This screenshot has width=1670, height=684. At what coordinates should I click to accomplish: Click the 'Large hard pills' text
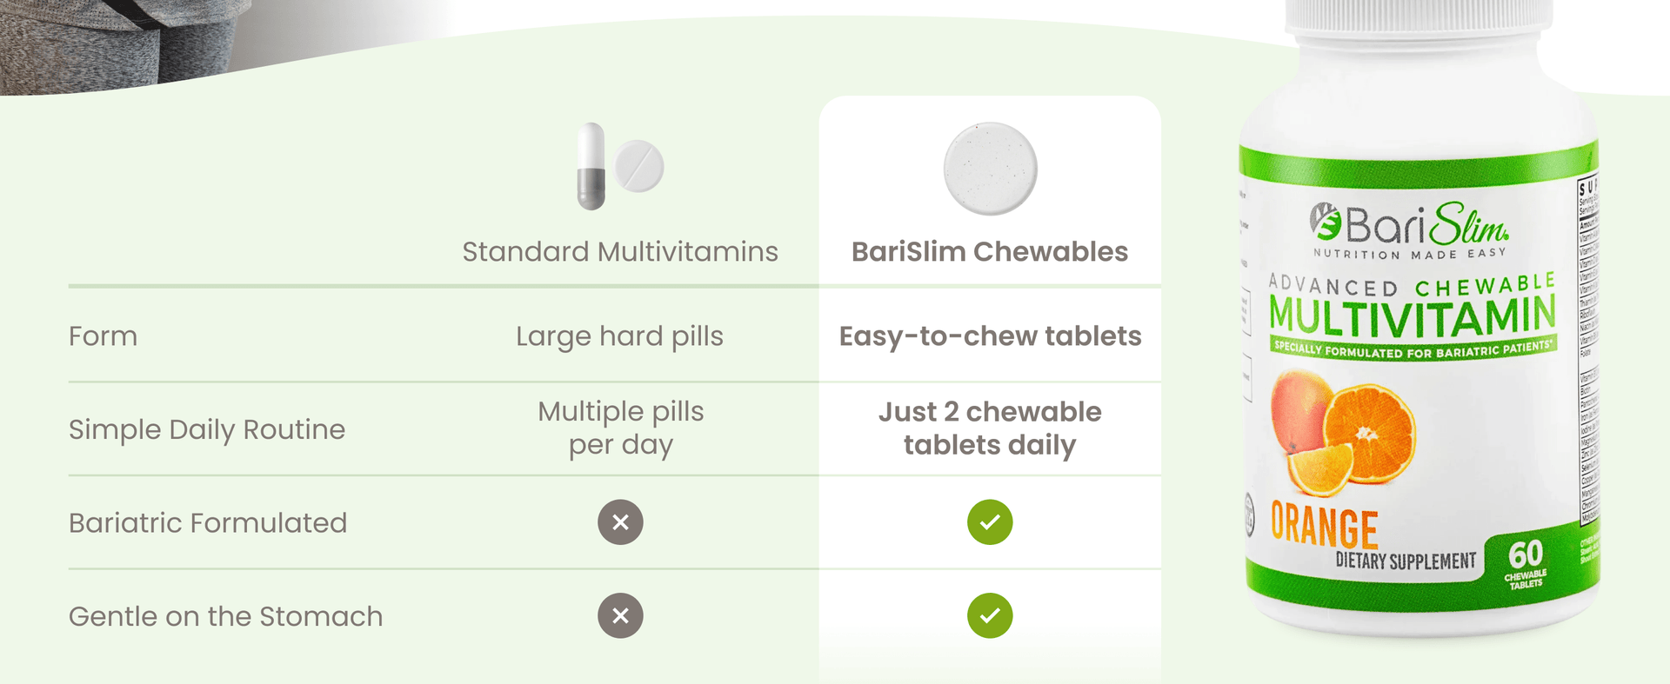click(620, 336)
